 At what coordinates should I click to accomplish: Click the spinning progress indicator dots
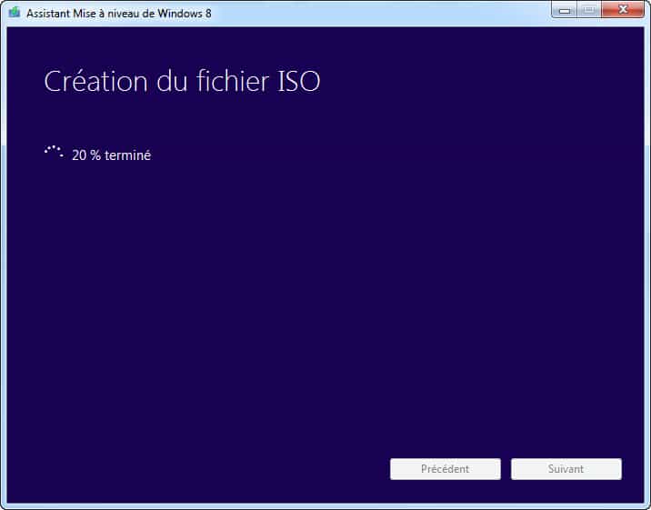coord(54,152)
